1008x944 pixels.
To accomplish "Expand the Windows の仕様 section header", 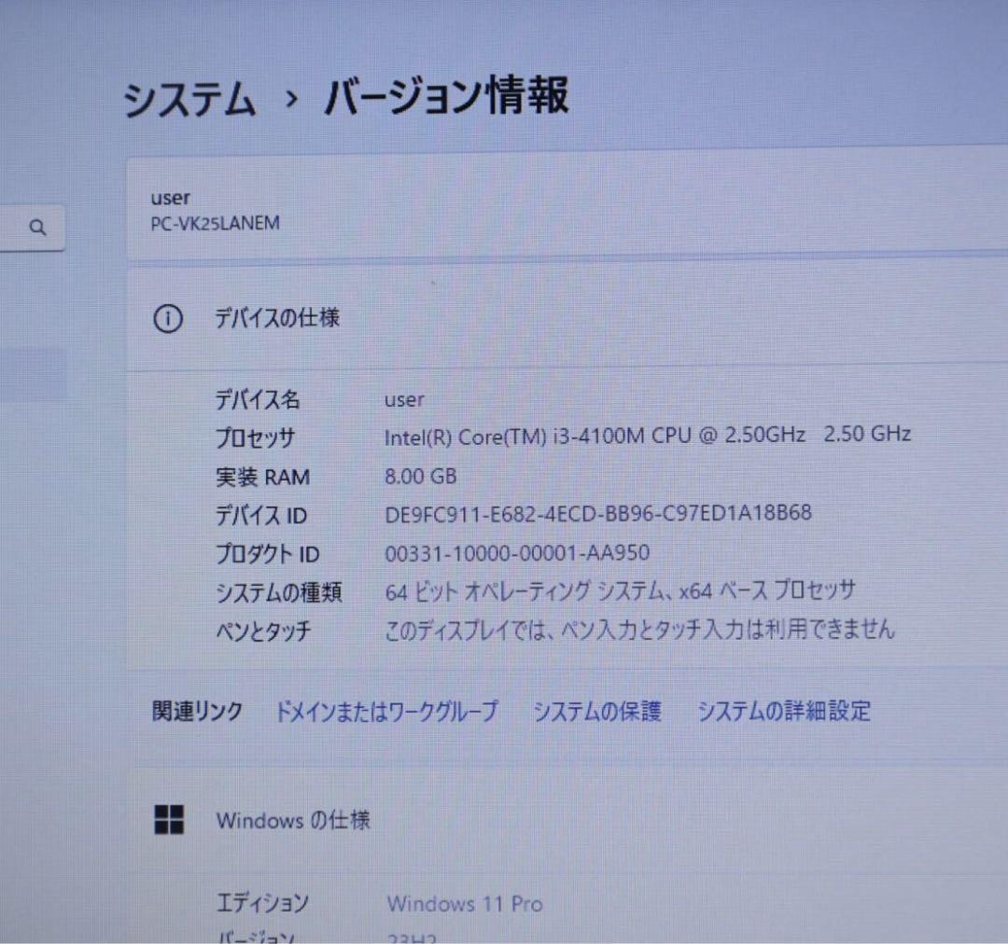I will click(x=567, y=821).
